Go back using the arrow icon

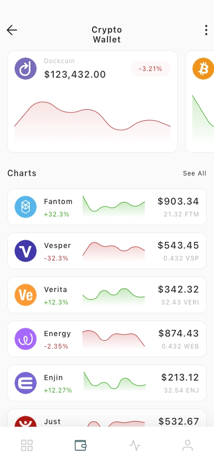pos(12,30)
